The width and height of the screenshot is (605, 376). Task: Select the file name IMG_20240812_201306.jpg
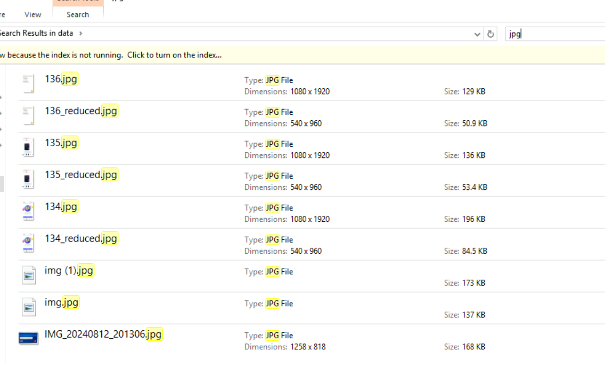coord(103,334)
